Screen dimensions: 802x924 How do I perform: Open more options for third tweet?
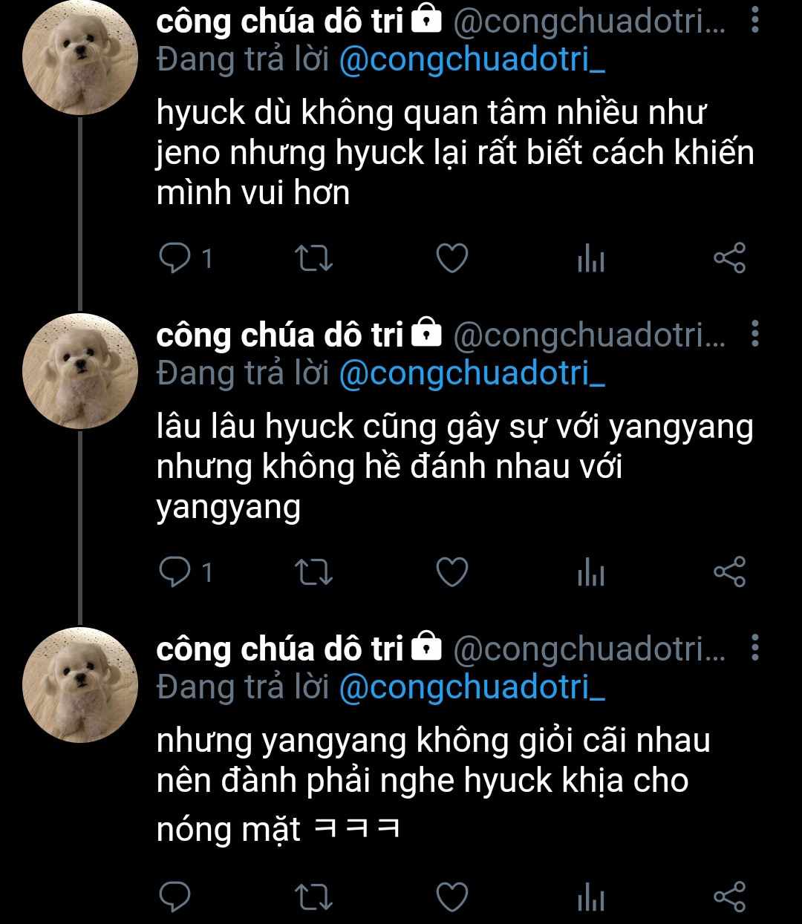(x=754, y=648)
